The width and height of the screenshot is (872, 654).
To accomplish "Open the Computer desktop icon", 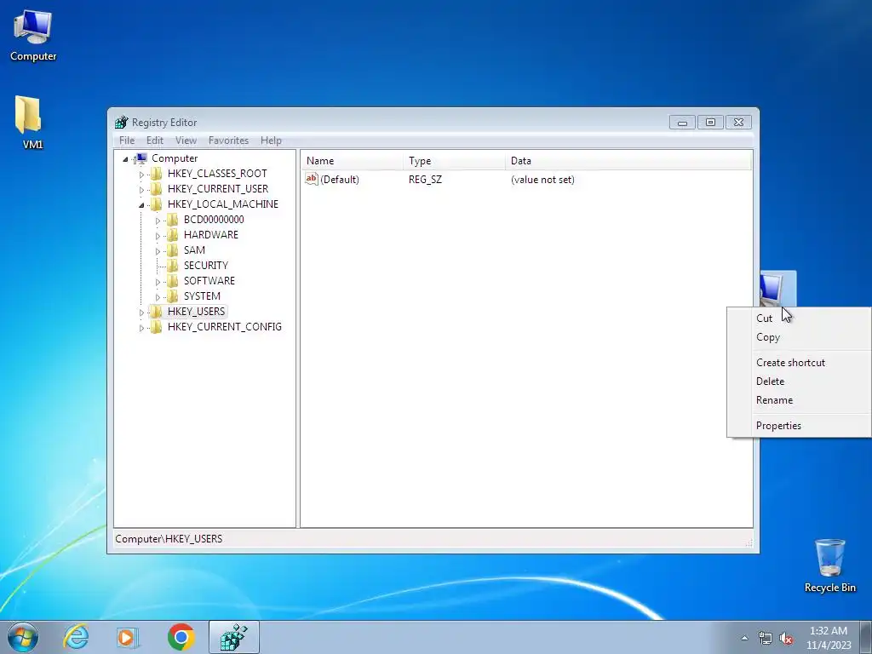I will [33, 36].
